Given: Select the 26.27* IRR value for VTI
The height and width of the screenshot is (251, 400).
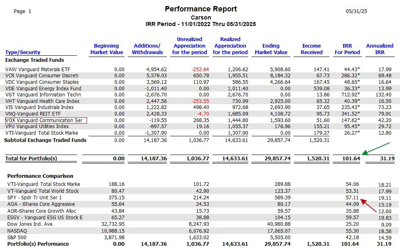Looking at the screenshot, I should point(352,133).
